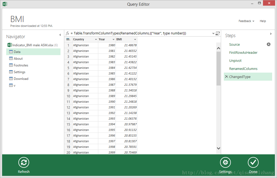Click the BMI value 20.97987
Image resolution: width=277 pixels, height=178 pixels.
pyautogui.click(x=126, y=124)
